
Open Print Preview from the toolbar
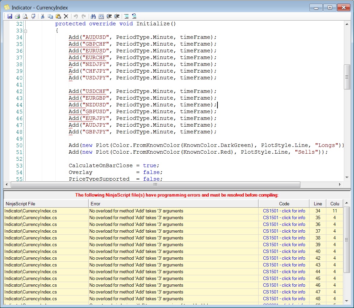tap(25, 16)
